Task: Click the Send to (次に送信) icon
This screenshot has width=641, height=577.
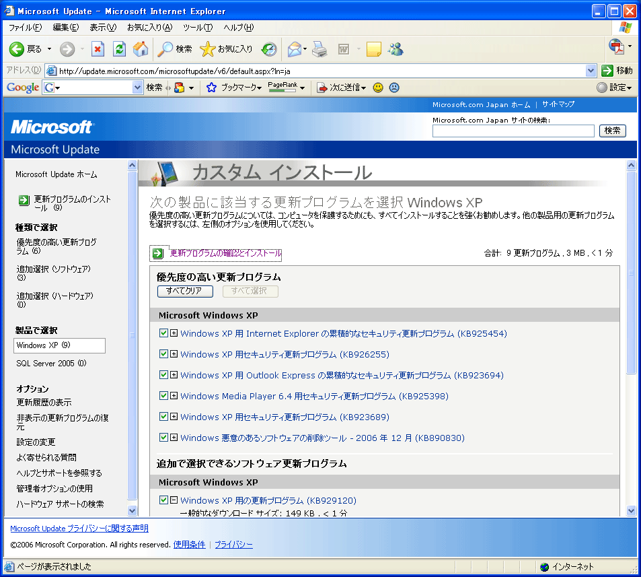Action: point(323,88)
